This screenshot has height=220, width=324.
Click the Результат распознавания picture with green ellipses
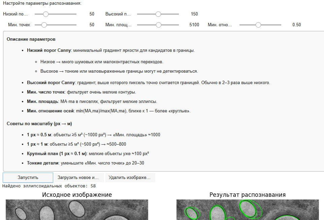247,210
